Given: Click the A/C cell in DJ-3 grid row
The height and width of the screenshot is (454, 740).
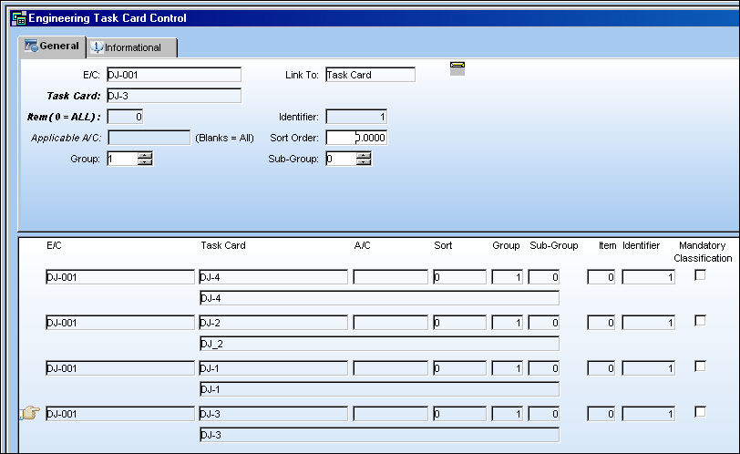Looking at the screenshot, I should pos(390,414).
